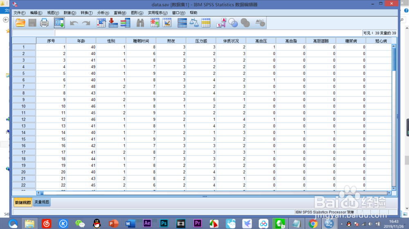The height and width of the screenshot is (229, 409).
Task: Weight cases scale icon
Action: (194, 23)
